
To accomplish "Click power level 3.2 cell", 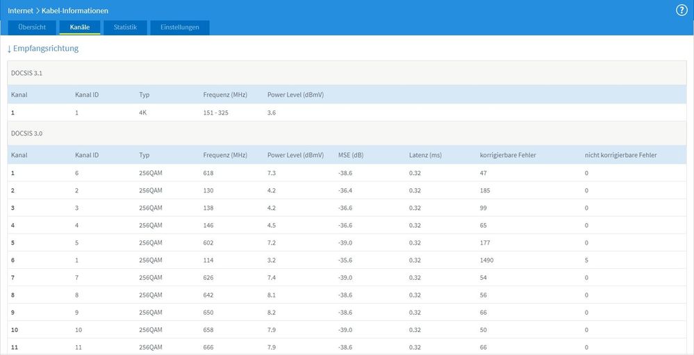I will (x=272, y=261).
